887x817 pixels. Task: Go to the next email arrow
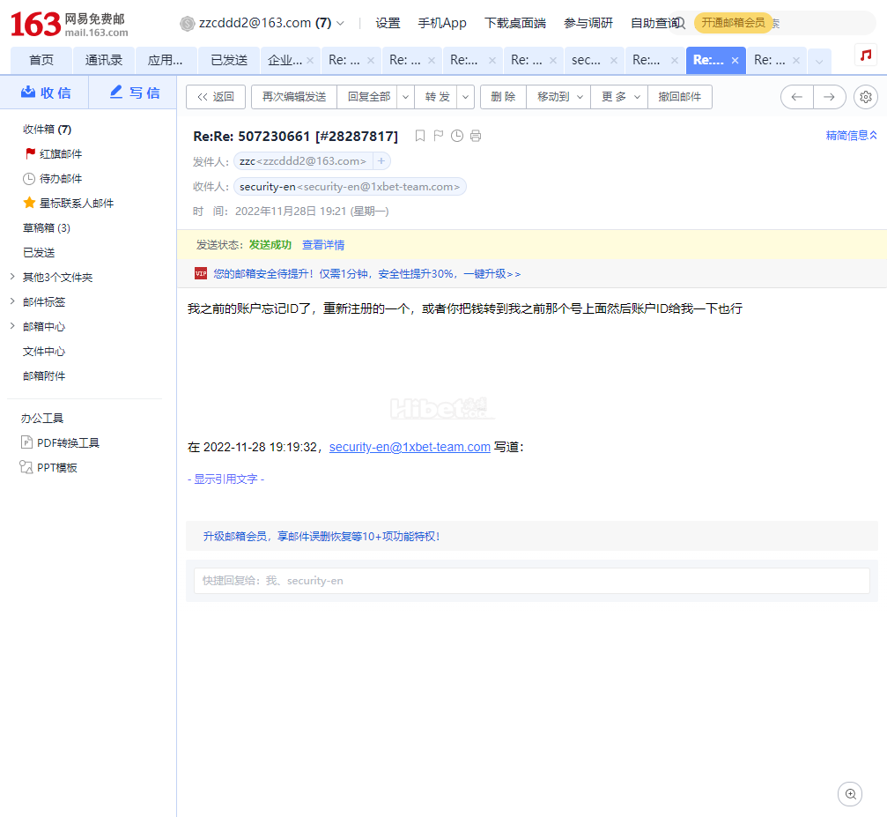tap(829, 97)
